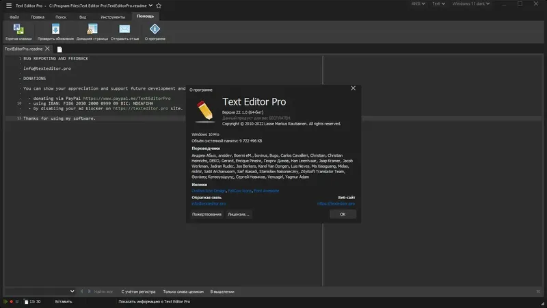This screenshot has width=547, height=308.
Task: Click the 'Thanks for using my software.' line
Action: (59, 118)
